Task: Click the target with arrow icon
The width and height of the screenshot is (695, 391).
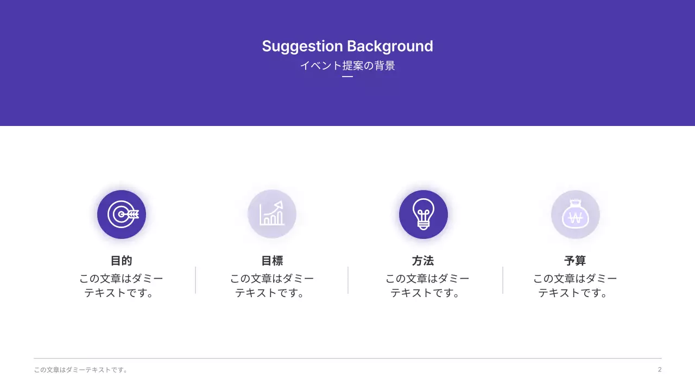Action: [122, 215]
